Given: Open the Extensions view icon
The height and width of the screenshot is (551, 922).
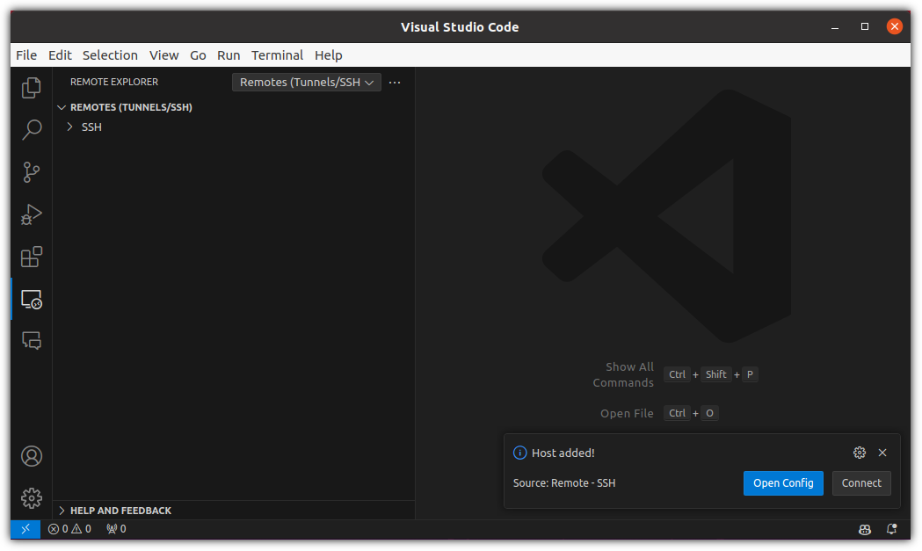Looking at the screenshot, I should pyautogui.click(x=31, y=257).
